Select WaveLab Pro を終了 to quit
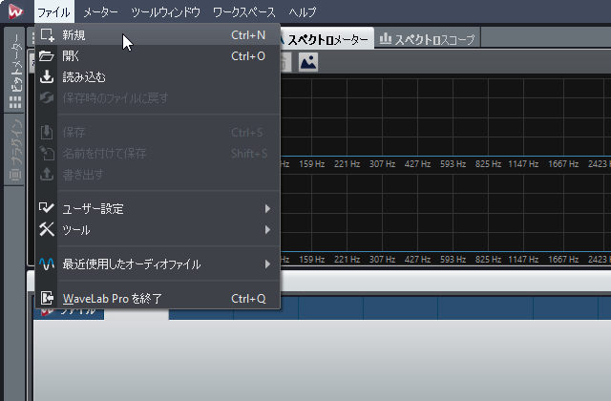The image size is (611, 401). [158, 299]
